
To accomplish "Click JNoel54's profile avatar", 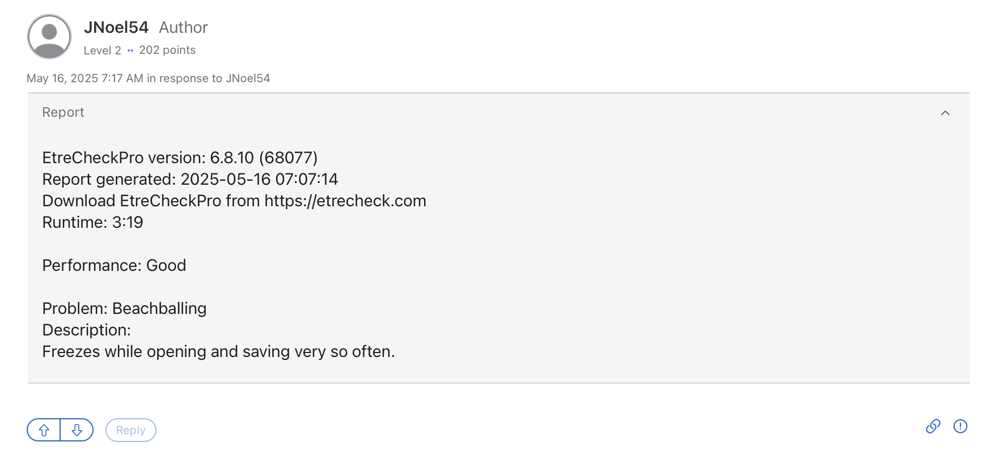I will 49,37.
